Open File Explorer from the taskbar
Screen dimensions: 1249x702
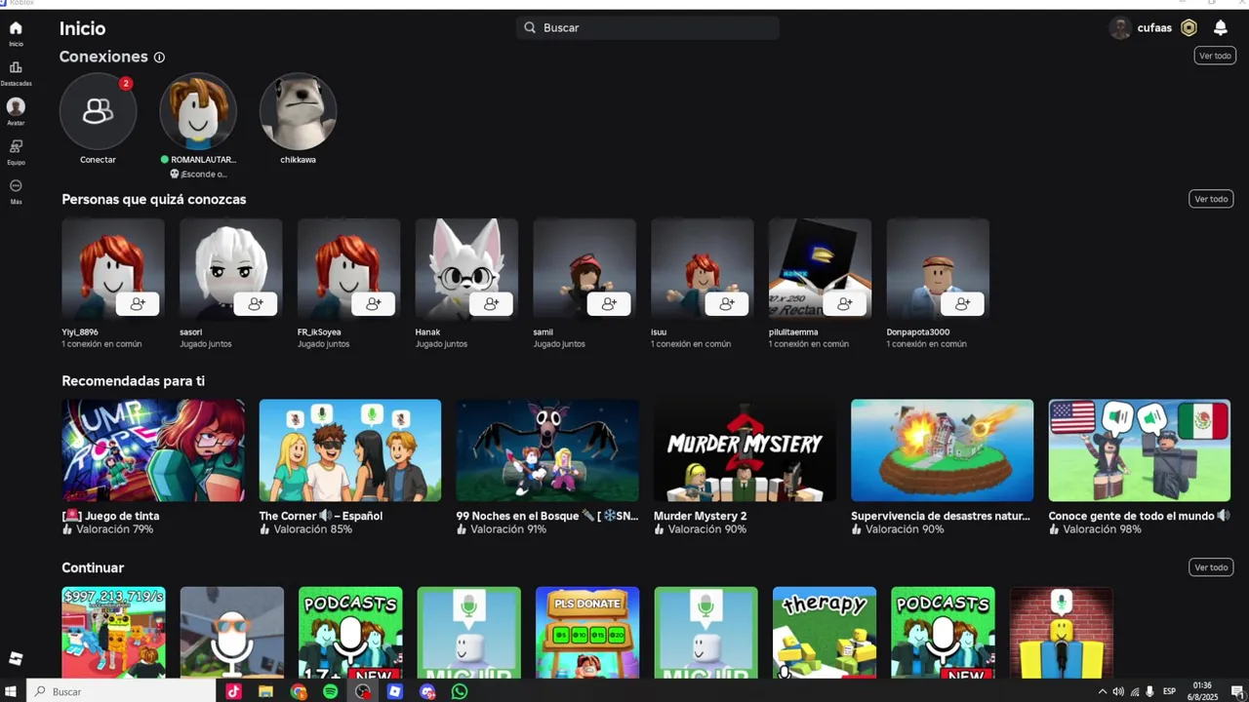pyautogui.click(x=265, y=691)
